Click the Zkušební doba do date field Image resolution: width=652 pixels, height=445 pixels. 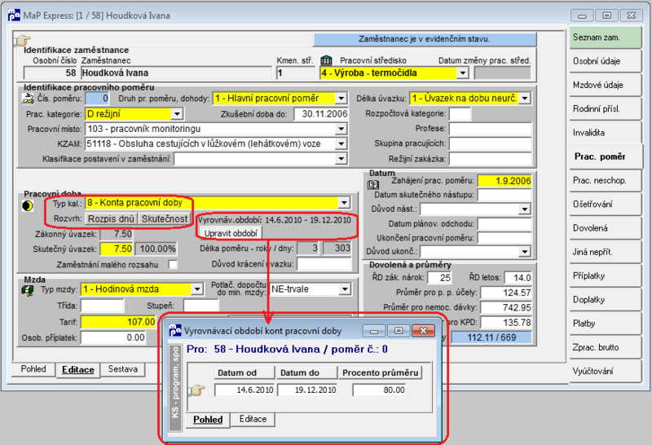(321, 114)
